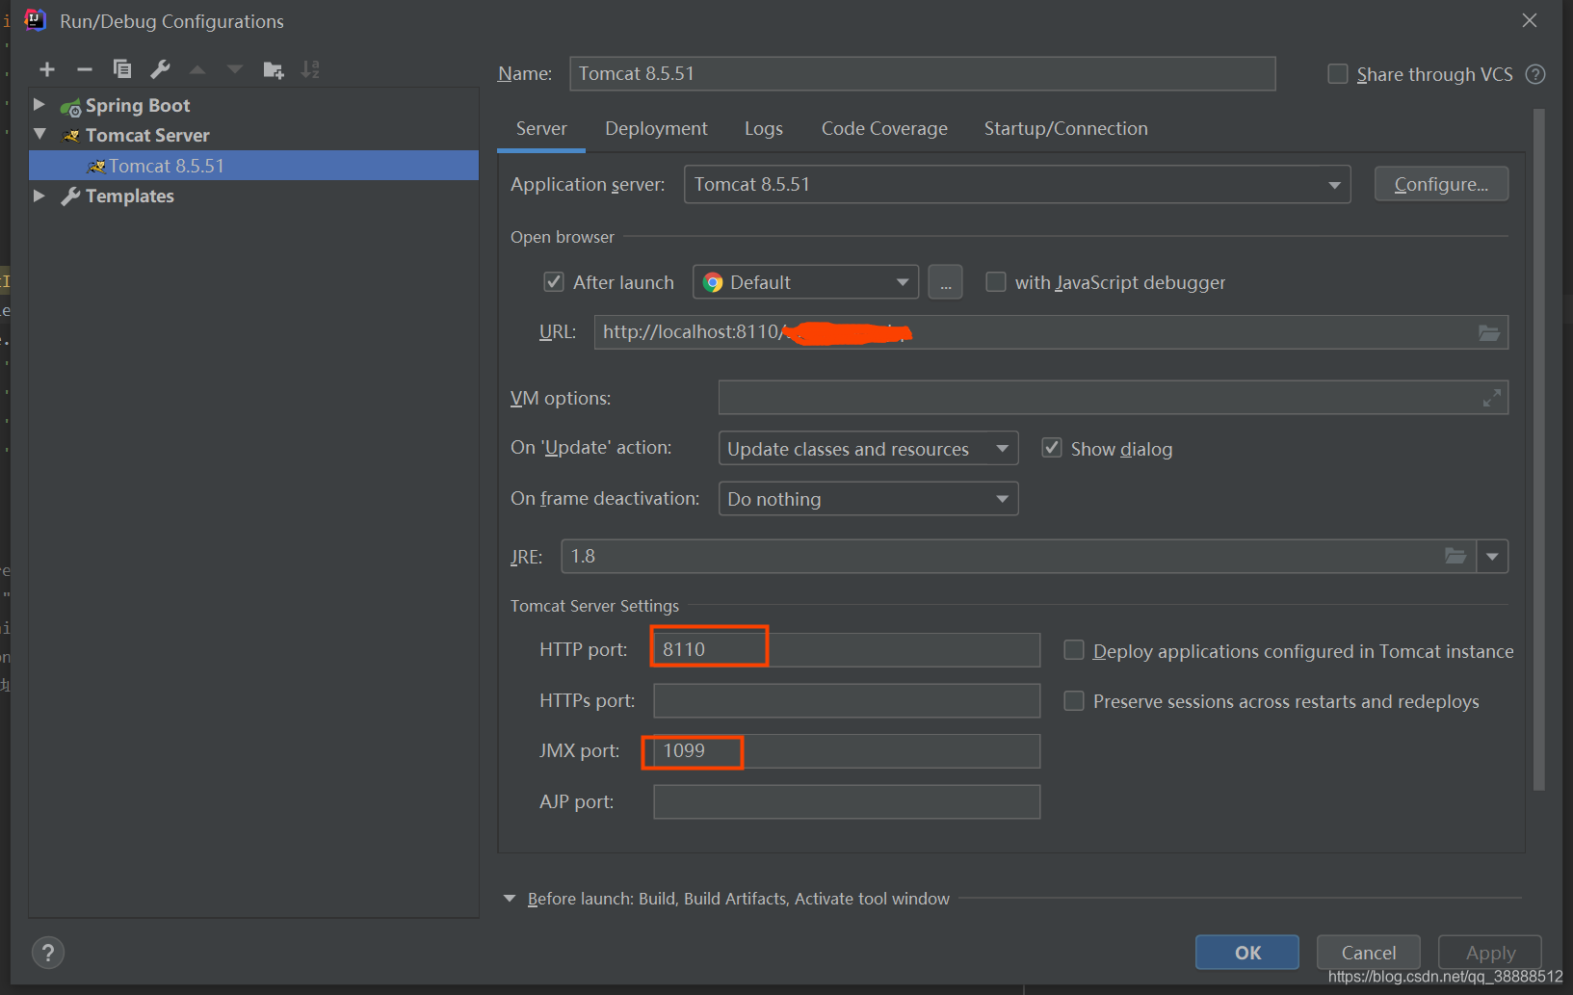Viewport: 1573px width, 995px height.
Task: Move configuration down arrow
Action: pos(235,69)
